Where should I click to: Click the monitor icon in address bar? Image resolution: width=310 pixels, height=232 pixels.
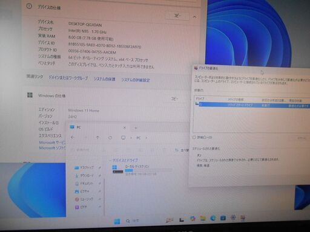click(x=123, y=138)
